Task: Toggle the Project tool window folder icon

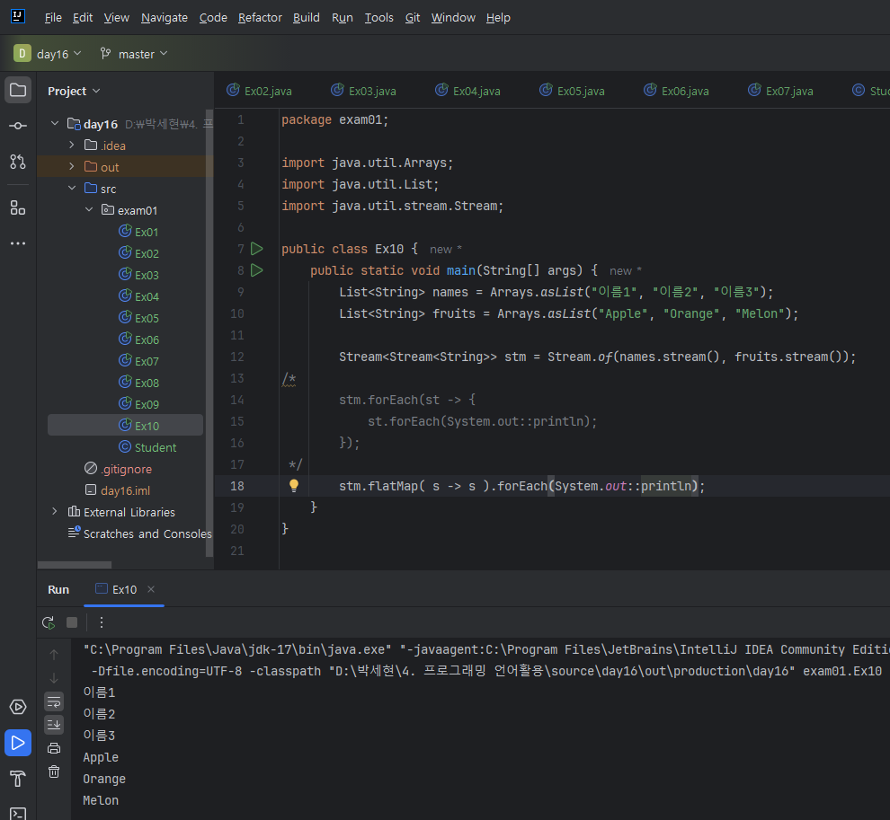Action: [18, 90]
